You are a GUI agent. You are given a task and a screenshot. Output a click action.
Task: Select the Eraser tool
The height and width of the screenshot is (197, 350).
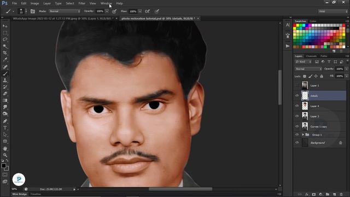point(5,94)
